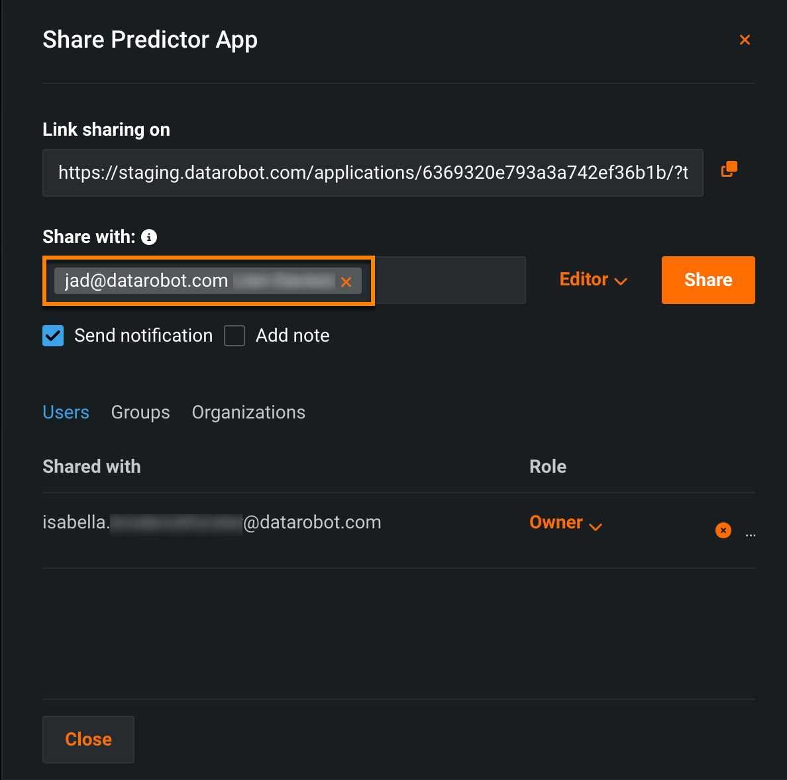Open the Owner role dropdown for isabella
787x780 pixels.
tap(566, 522)
